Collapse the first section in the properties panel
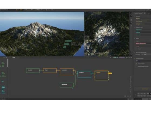Screen dimensions: 151x113 tap(135, 16)
